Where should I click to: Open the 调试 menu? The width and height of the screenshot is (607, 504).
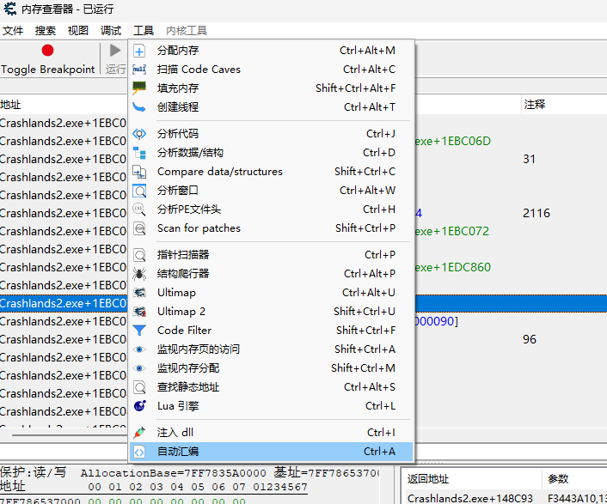pos(111,31)
